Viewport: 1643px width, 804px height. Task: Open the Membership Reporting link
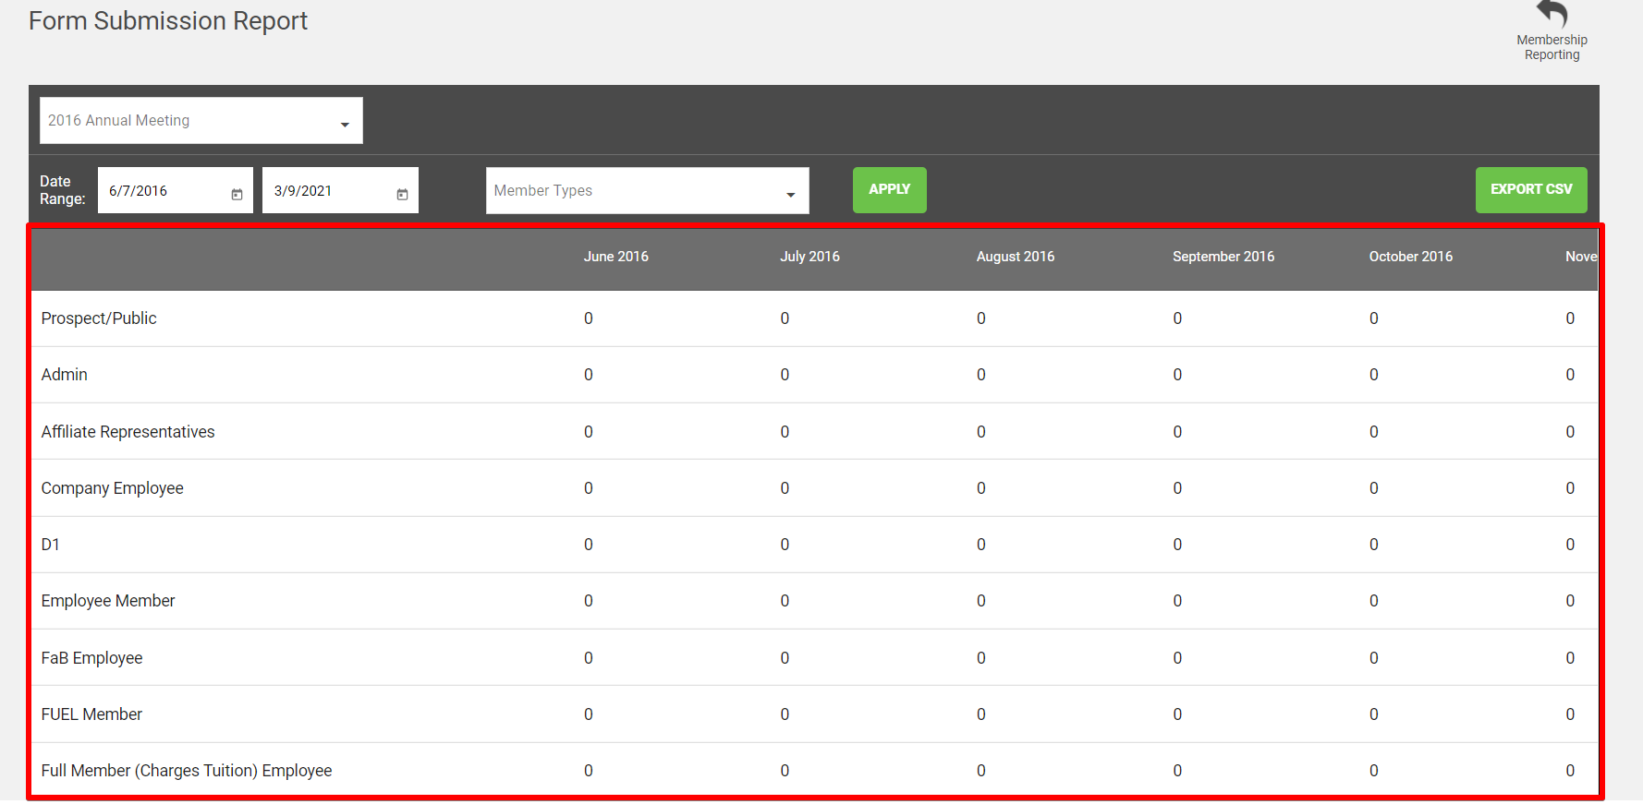1552,47
